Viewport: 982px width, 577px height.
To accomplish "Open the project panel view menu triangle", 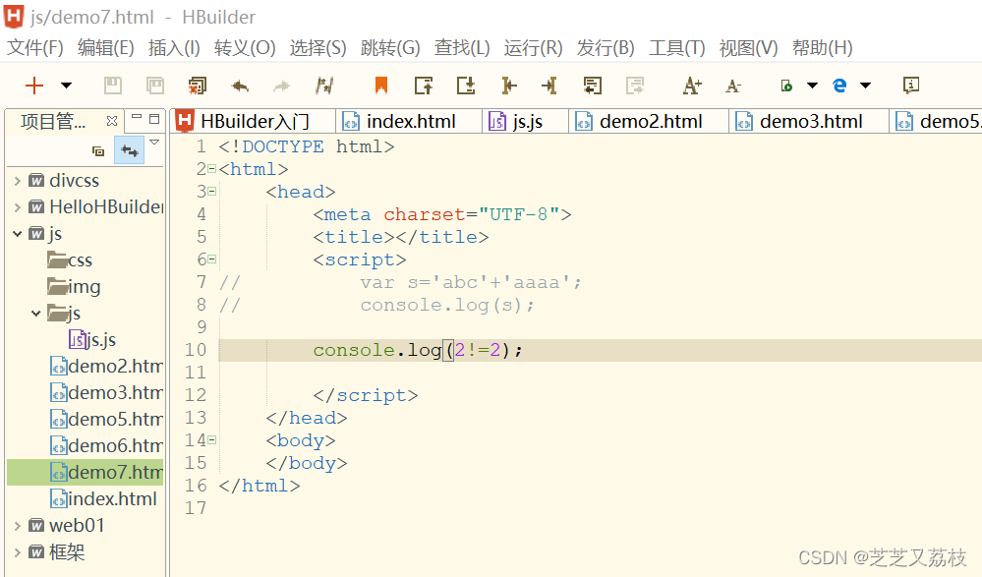I will (154, 143).
